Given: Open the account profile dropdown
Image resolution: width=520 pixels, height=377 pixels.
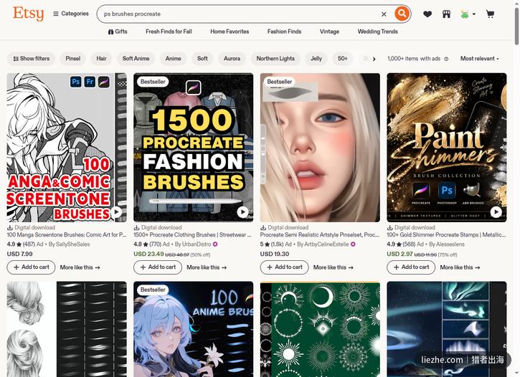Looking at the screenshot, I should [x=468, y=14].
